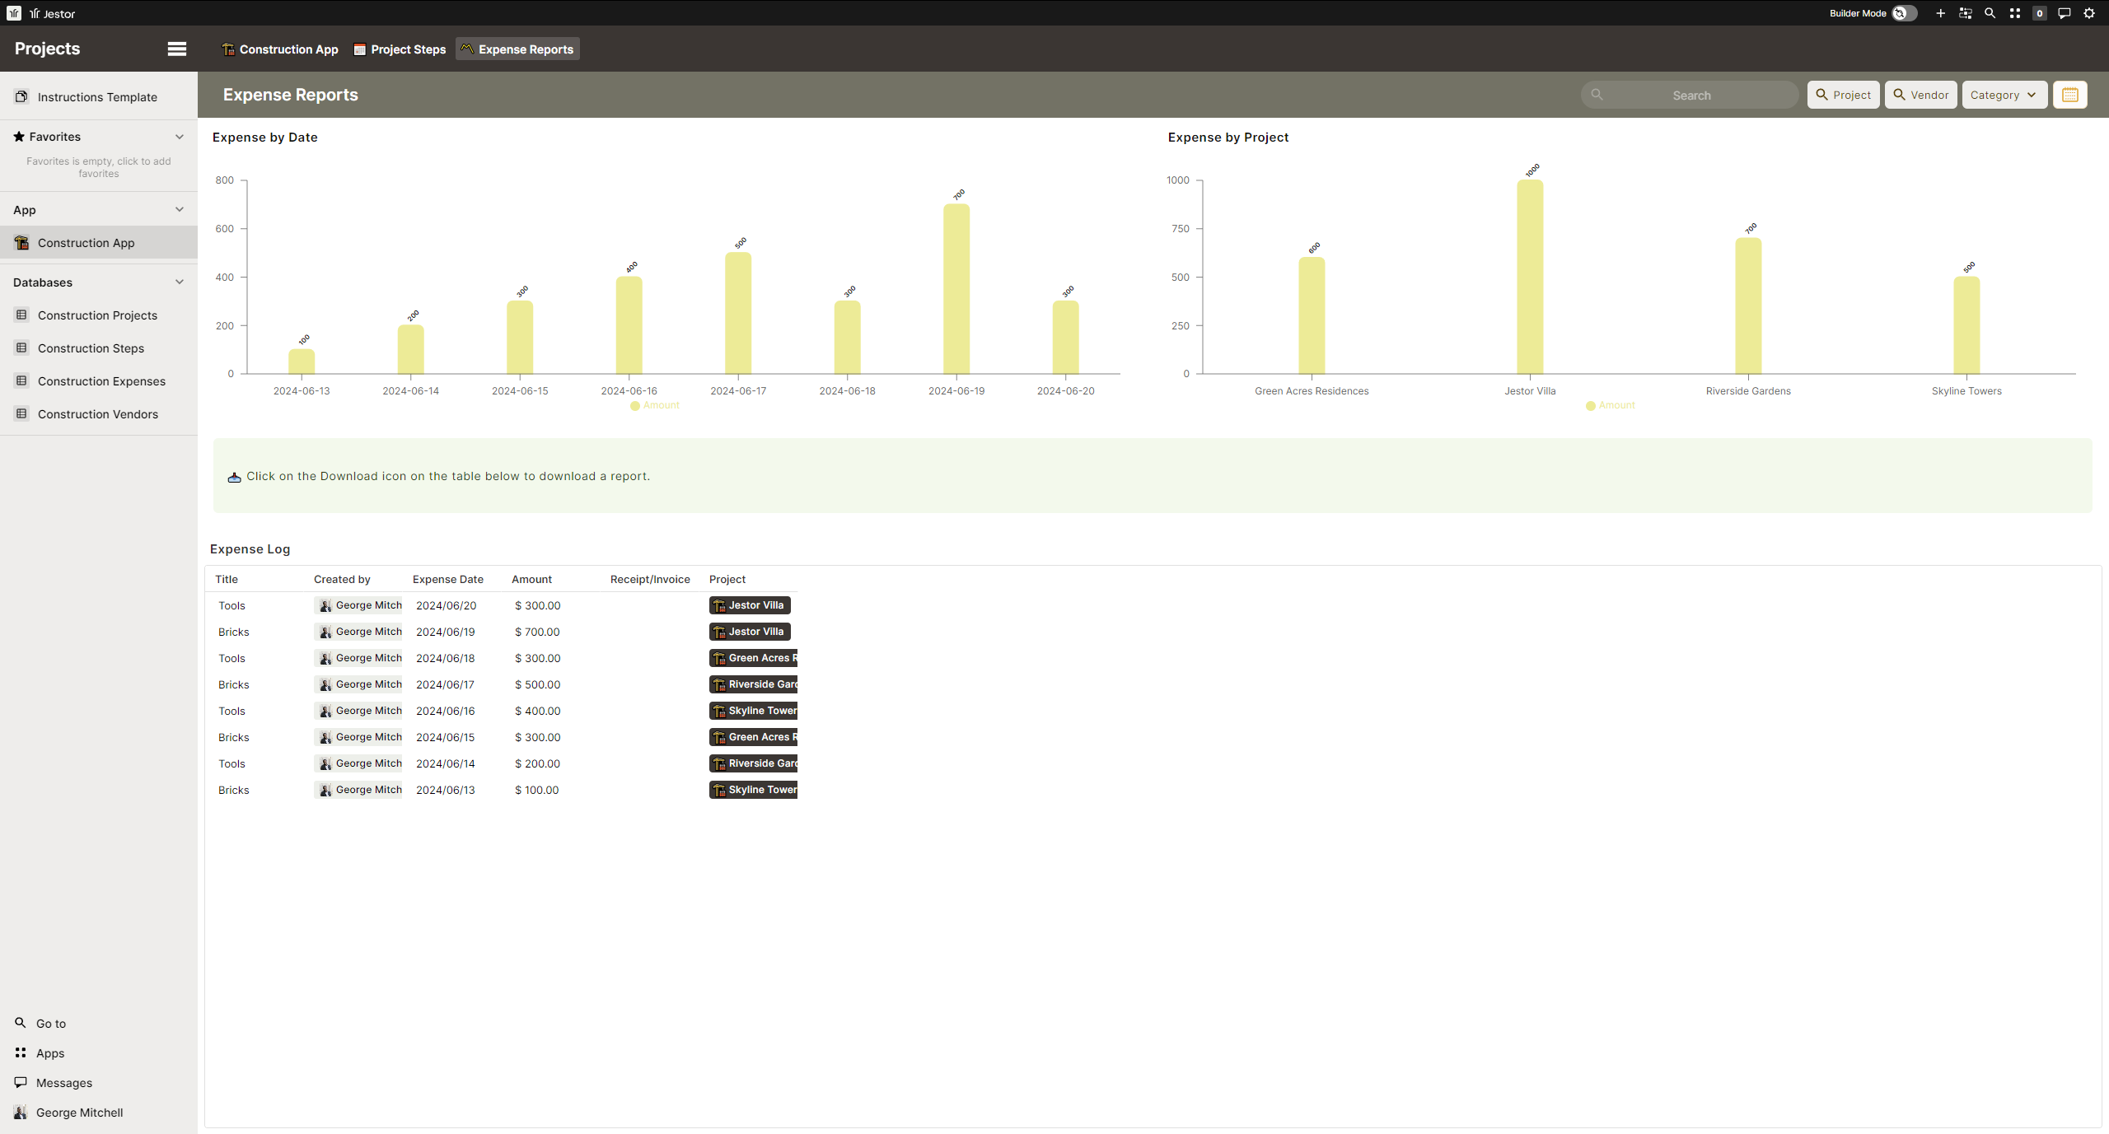
Task: Click the Jestor logo icon
Action: pyautogui.click(x=14, y=13)
